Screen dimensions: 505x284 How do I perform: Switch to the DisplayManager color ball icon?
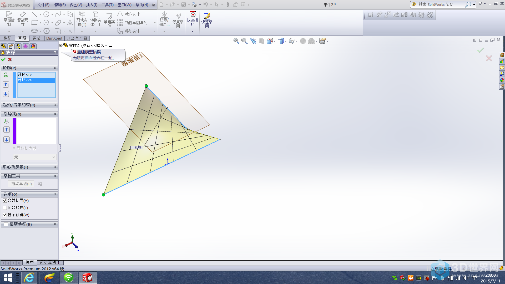[x=33, y=46]
